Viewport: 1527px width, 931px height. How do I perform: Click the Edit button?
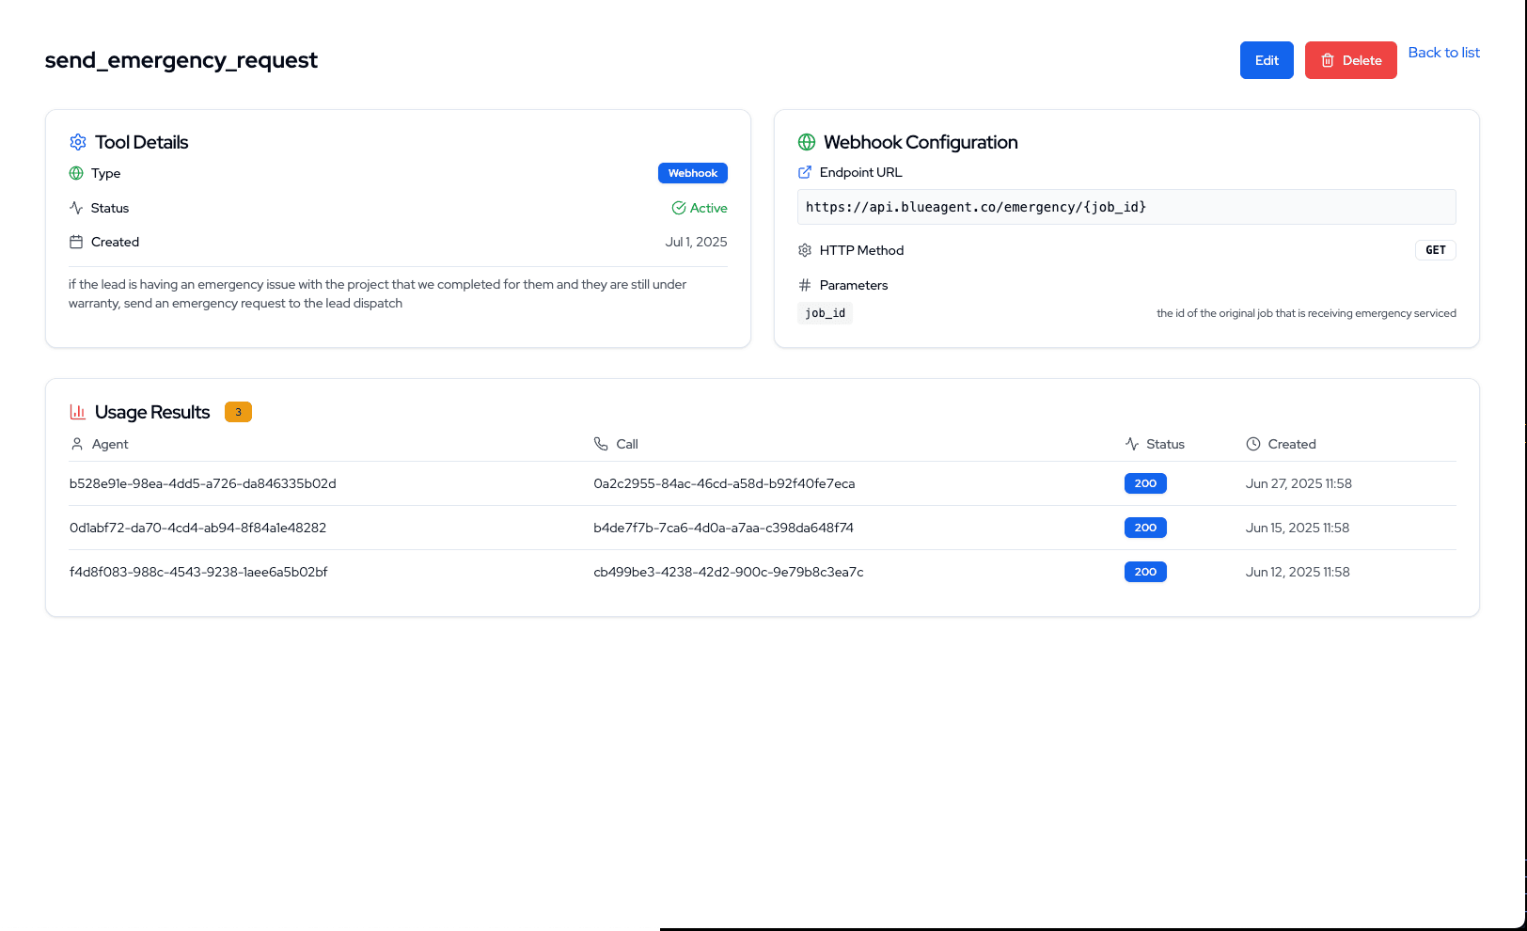point(1266,60)
